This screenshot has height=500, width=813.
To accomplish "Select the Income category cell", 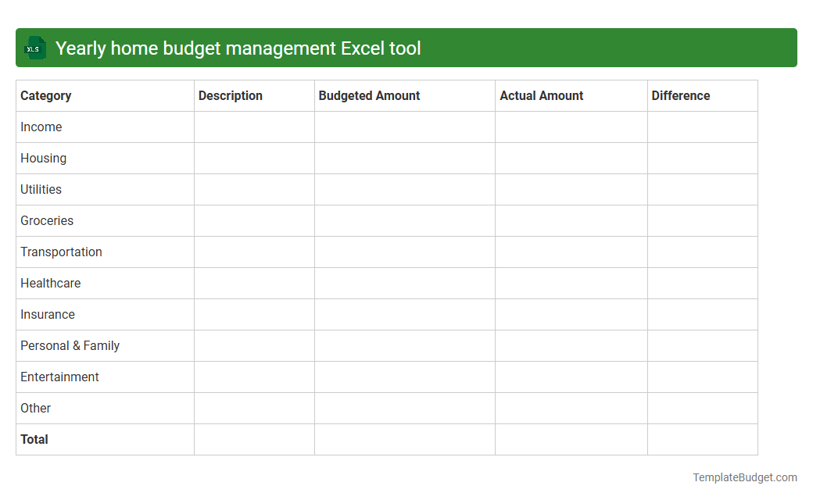I will point(41,127).
